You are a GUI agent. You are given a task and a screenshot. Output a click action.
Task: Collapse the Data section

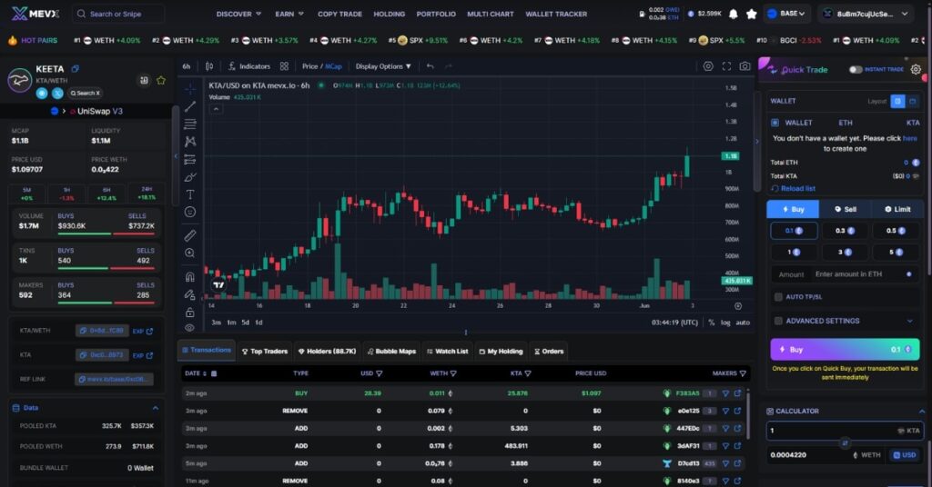click(x=155, y=408)
